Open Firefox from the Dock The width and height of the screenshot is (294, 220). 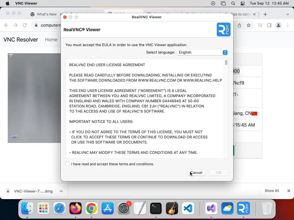coord(76,208)
